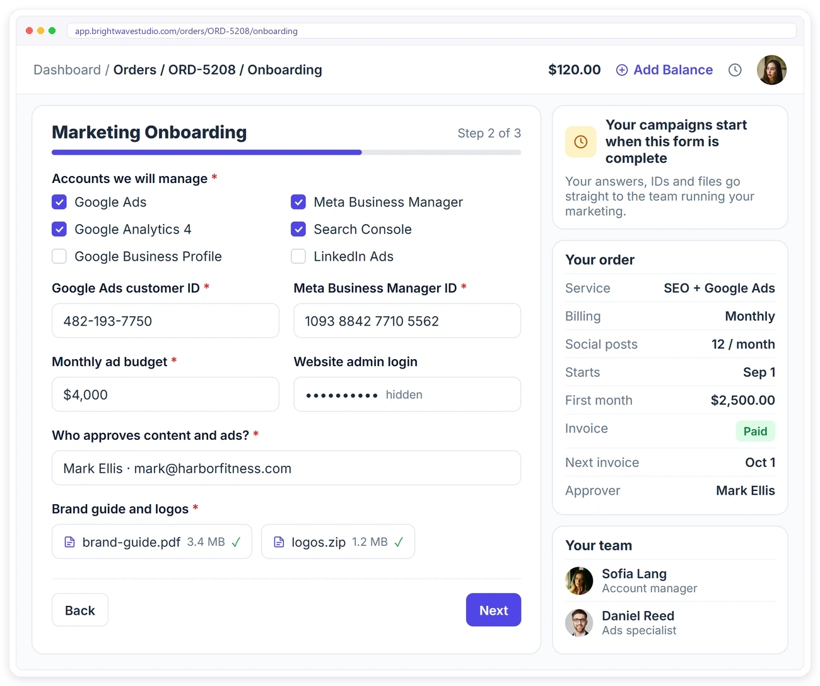This screenshot has width=820, height=686.
Task: Click the Account manager role under Sofia Lang
Action: (x=649, y=588)
